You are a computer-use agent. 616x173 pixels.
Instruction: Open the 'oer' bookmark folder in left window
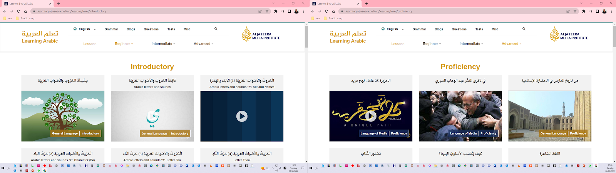click(x=8, y=18)
